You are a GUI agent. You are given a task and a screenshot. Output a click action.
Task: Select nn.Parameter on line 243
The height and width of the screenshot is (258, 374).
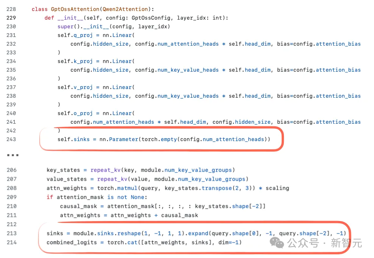pos(119,139)
